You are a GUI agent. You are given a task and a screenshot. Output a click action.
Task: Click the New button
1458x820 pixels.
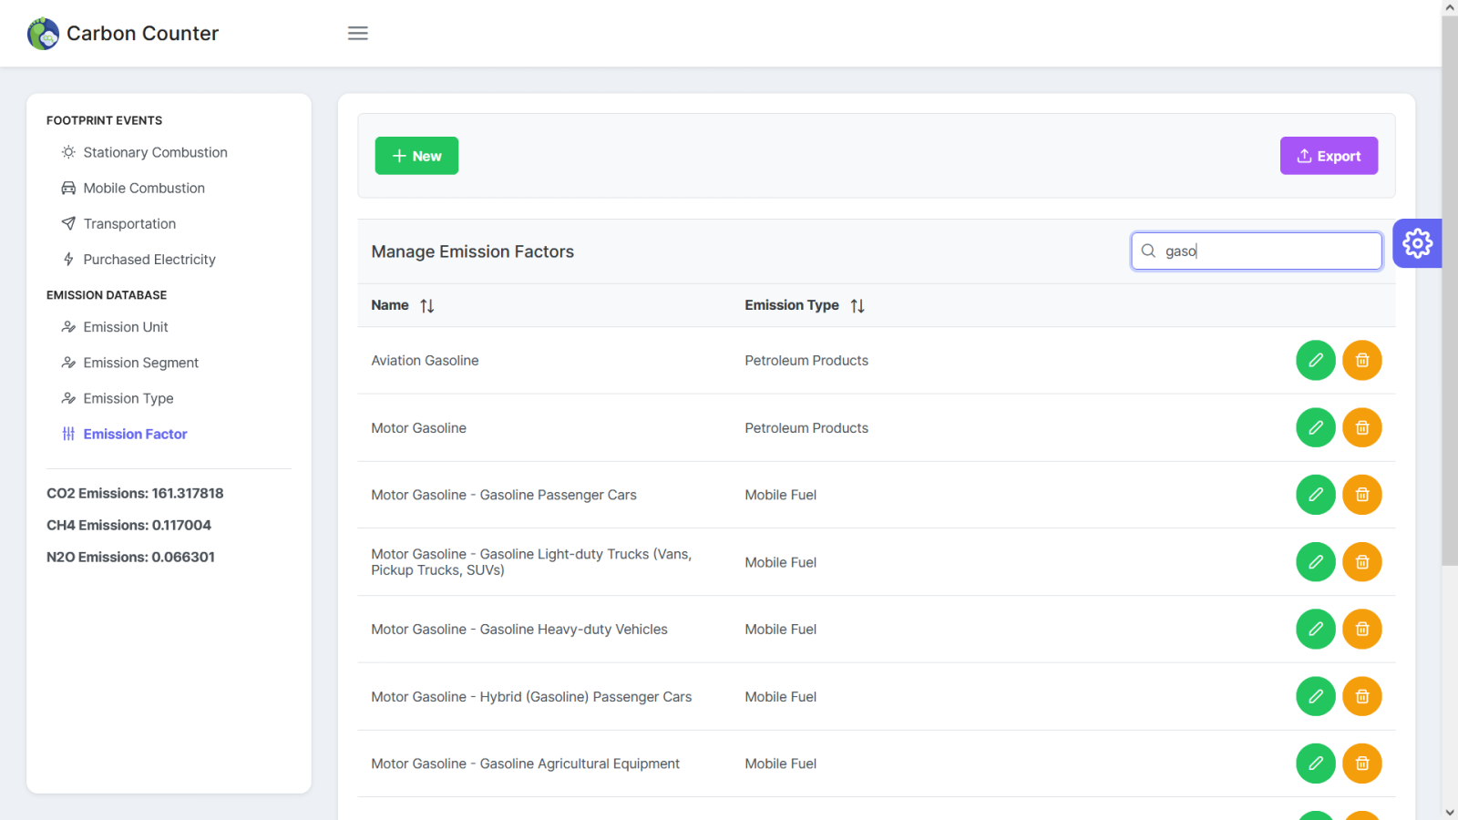pyautogui.click(x=416, y=156)
